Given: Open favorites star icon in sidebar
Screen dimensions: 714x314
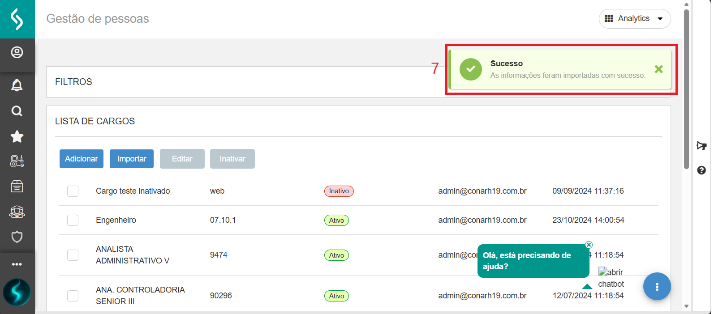Looking at the screenshot, I should click(x=17, y=136).
